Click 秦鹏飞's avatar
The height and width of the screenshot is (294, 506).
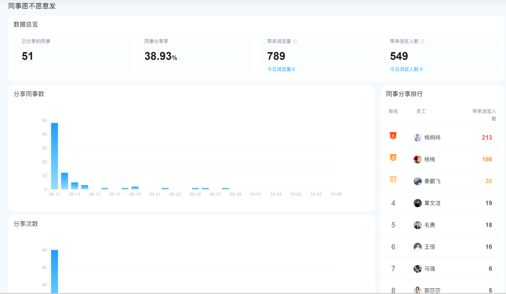[417, 181]
